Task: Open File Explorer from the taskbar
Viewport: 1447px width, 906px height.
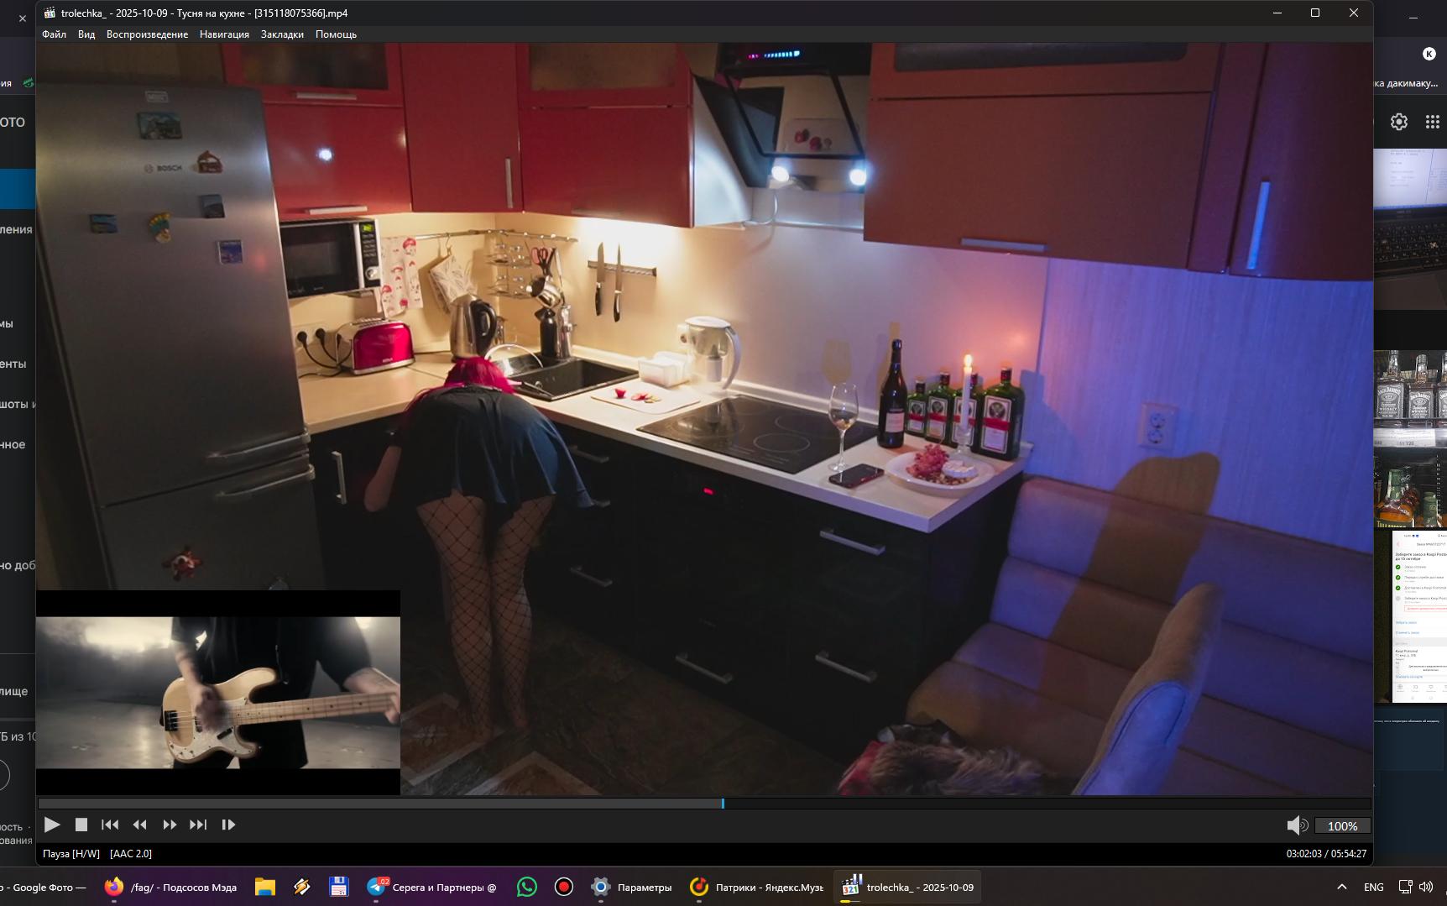Action: 265,888
